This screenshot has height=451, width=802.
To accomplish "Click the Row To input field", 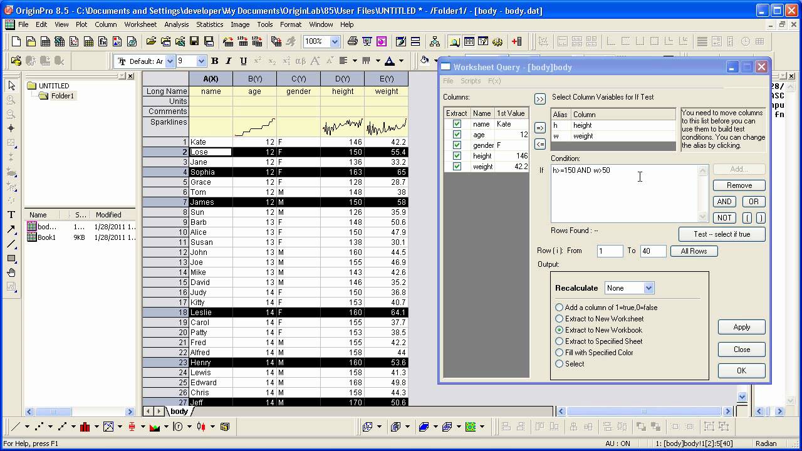I will 654,251.
